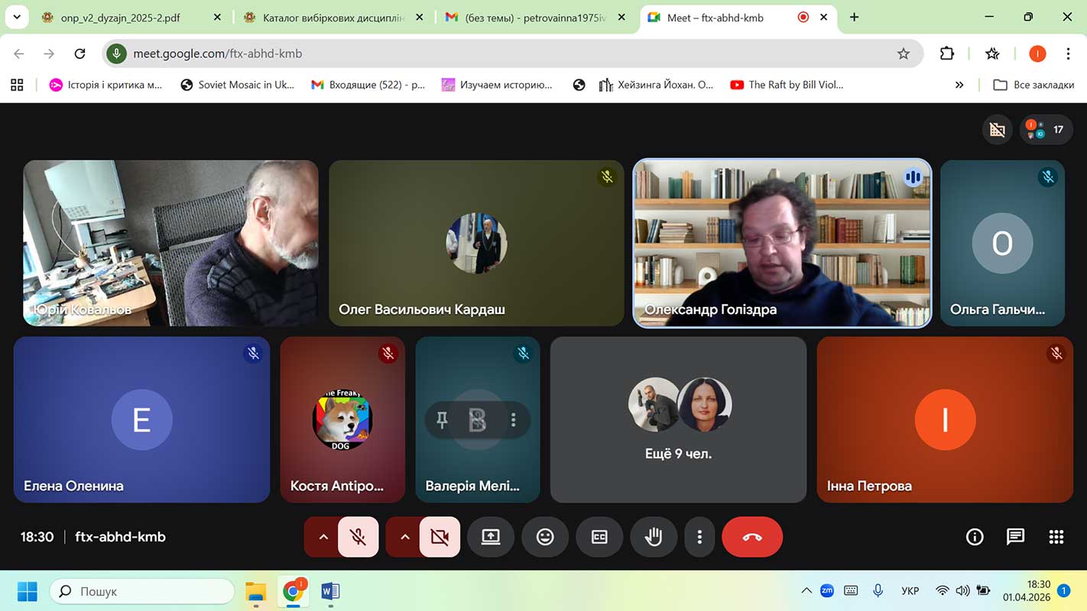
Task: Open the meeting details info icon
Action: coord(975,537)
